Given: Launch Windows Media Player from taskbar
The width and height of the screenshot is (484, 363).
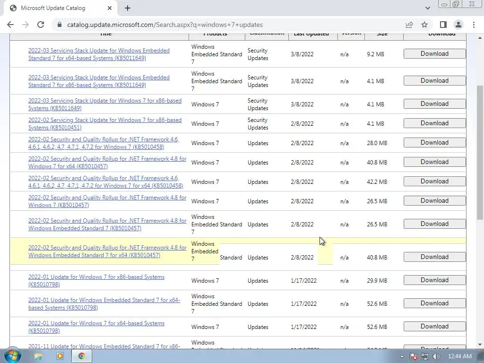Looking at the screenshot, I should pyautogui.click(x=60, y=356).
